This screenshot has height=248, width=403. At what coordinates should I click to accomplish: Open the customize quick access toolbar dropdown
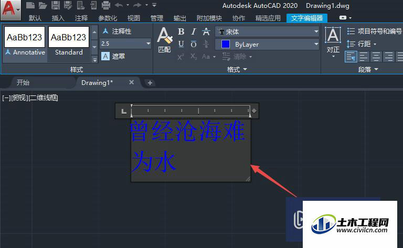click(154, 5)
